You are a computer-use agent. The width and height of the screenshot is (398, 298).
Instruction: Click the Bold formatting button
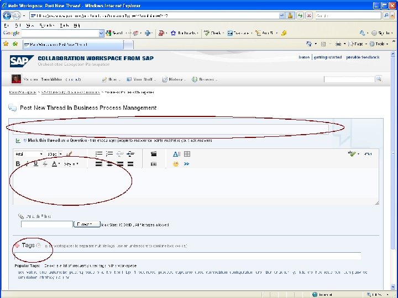[x=18, y=164]
